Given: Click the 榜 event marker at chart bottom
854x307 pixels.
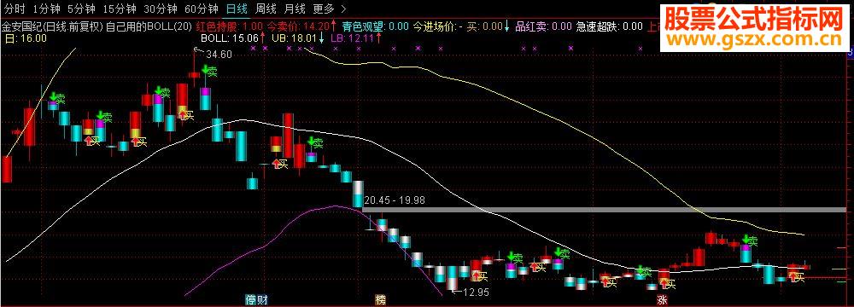Looking at the screenshot, I should (381, 300).
